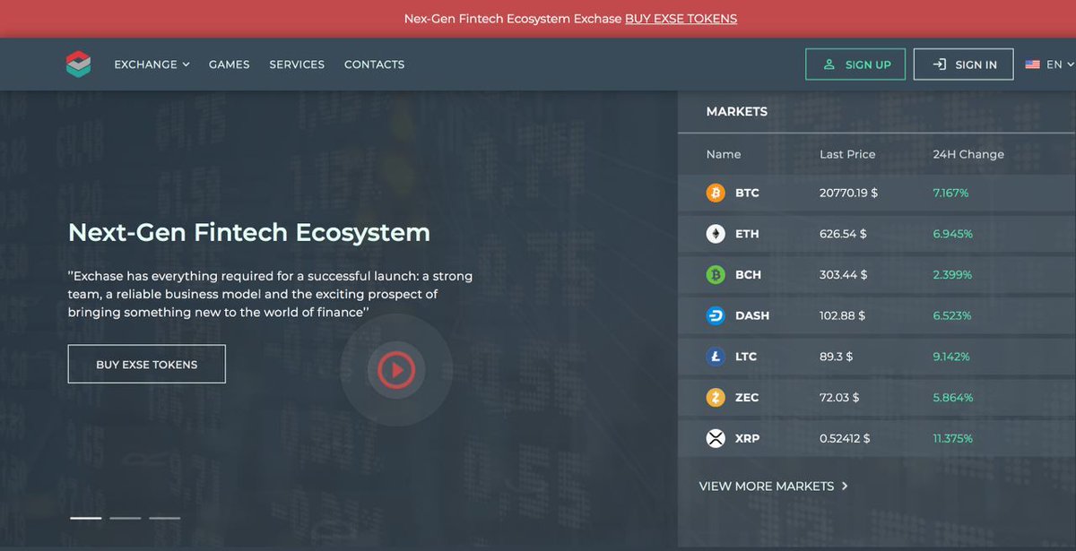
Task: Click the MARKETS panel heading
Action: click(737, 111)
